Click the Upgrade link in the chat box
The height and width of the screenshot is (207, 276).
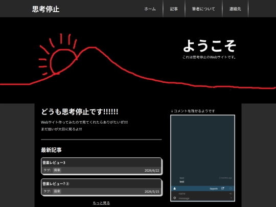coord(214,189)
